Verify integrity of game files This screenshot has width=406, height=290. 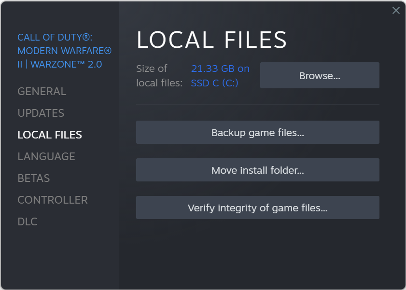pyautogui.click(x=258, y=207)
